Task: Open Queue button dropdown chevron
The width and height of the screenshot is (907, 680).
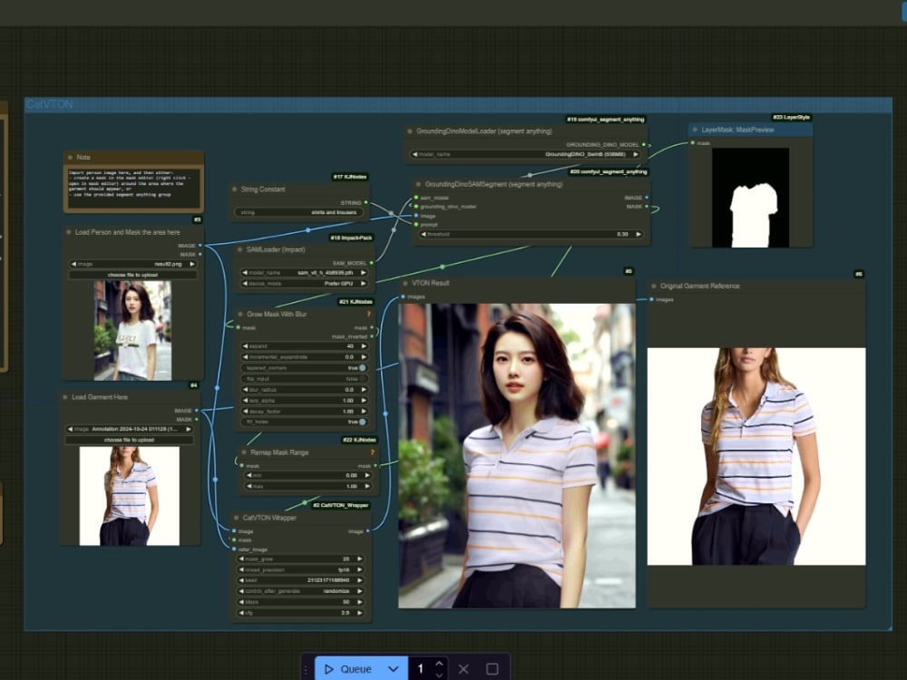Action: click(394, 669)
